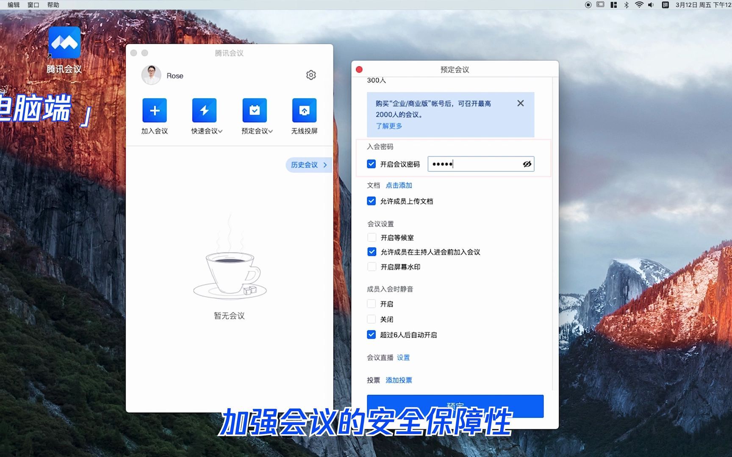Open the 帮助 menu in menu bar
The image size is (732, 457).
[53, 5]
